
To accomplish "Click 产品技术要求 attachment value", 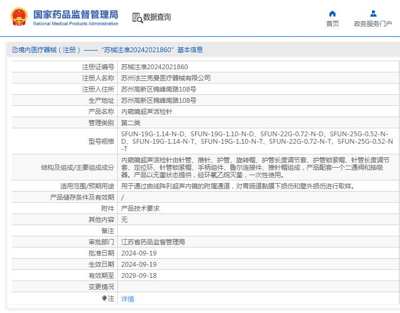I will coord(140,209).
